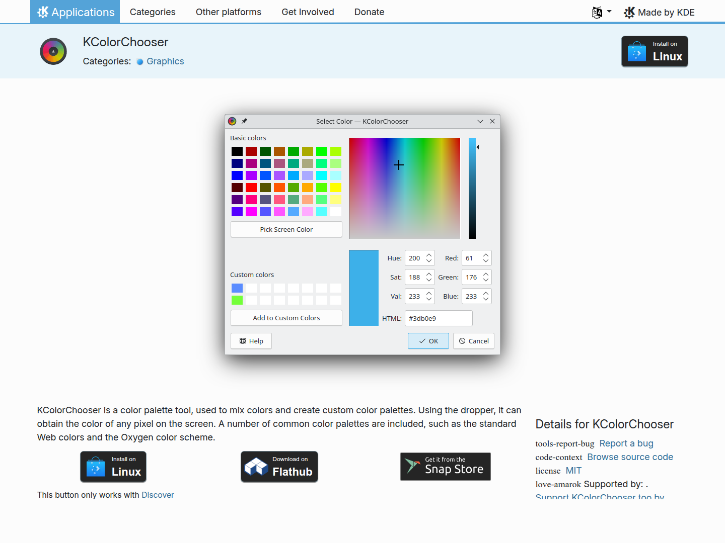Open the Graphics category link
Viewport: 725px width, 543px height.
[165, 61]
